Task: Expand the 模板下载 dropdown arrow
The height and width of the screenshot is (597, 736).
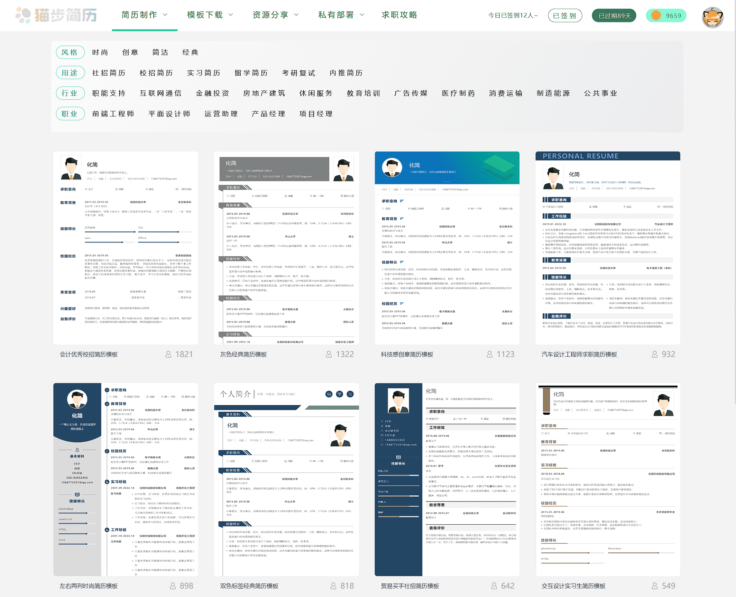Action: [231, 15]
